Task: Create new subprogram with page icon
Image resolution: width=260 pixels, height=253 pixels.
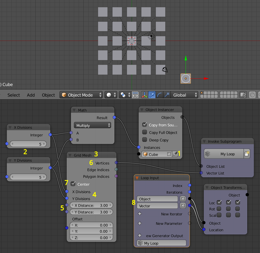Action: (x=247, y=154)
